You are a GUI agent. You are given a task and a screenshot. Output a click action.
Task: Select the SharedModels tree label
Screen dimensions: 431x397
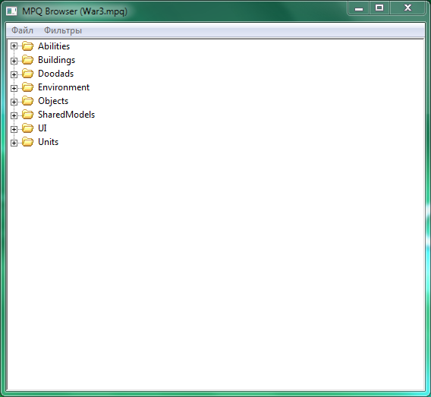(66, 115)
